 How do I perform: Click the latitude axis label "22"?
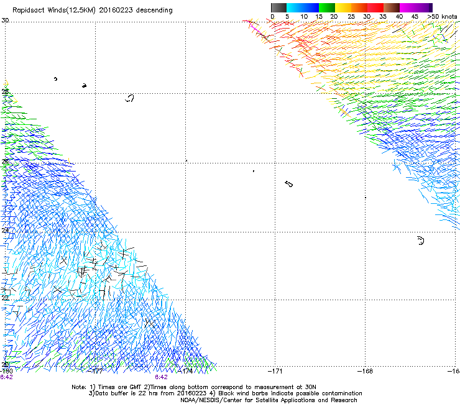(x=5, y=298)
